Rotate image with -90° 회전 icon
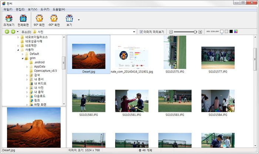 coord(54,20)
